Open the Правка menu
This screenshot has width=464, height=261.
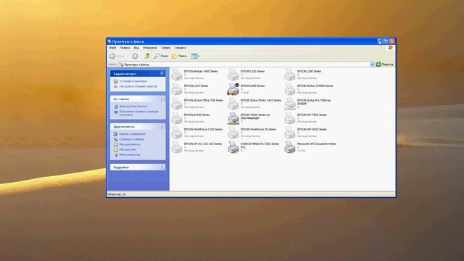(125, 48)
